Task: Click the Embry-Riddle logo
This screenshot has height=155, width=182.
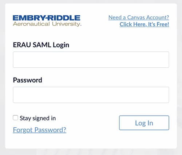Action: click(x=47, y=21)
